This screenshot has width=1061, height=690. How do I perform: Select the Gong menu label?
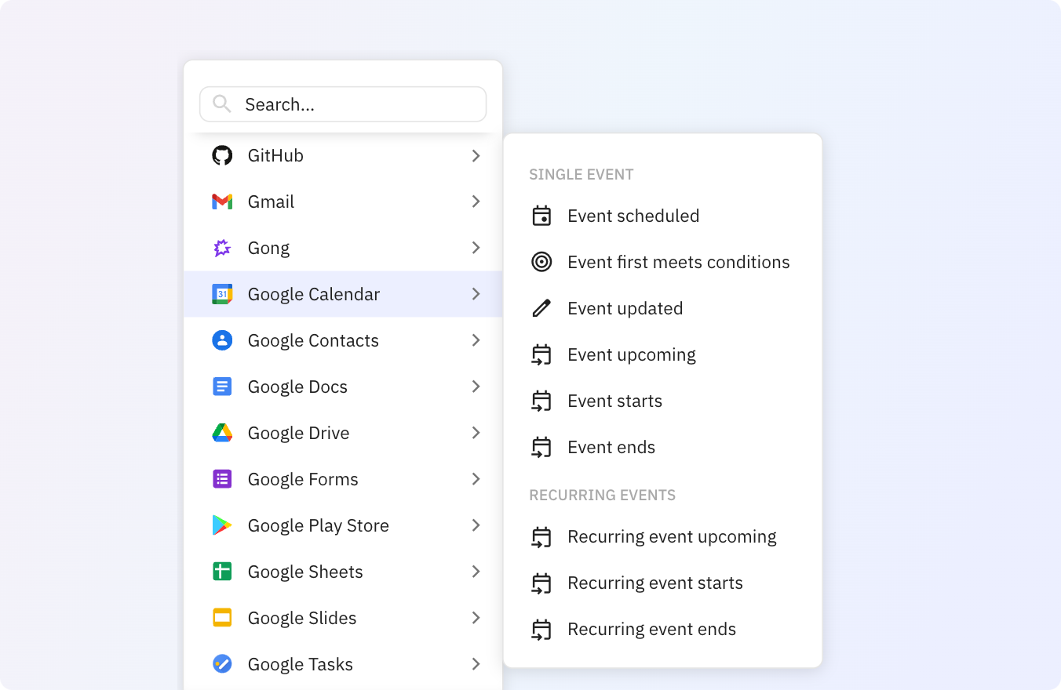pyautogui.click(x=268, y=249)
